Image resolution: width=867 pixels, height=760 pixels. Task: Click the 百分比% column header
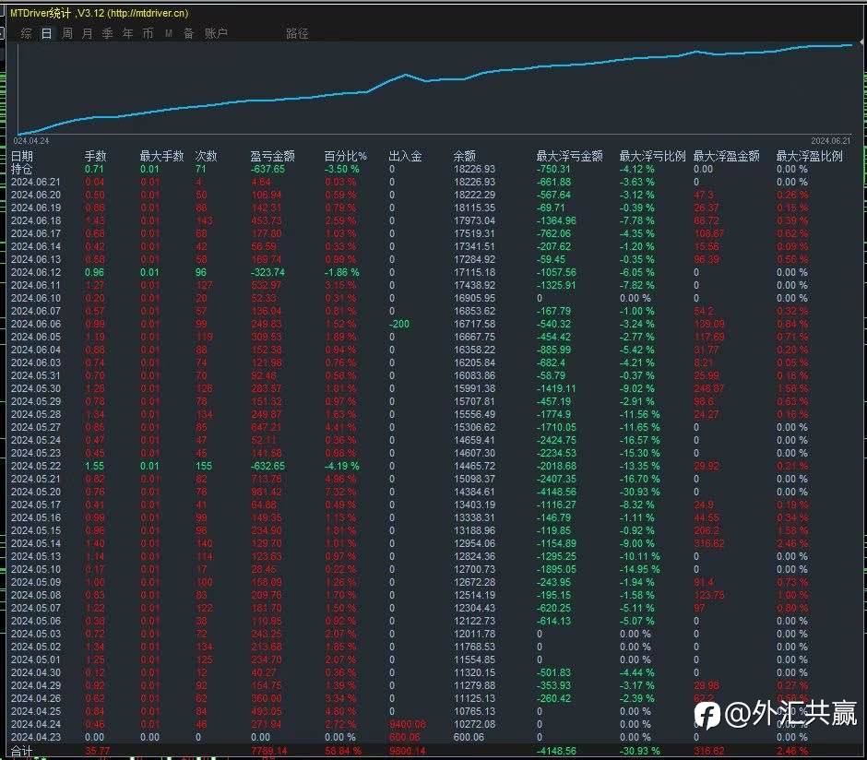pos(346,157)
